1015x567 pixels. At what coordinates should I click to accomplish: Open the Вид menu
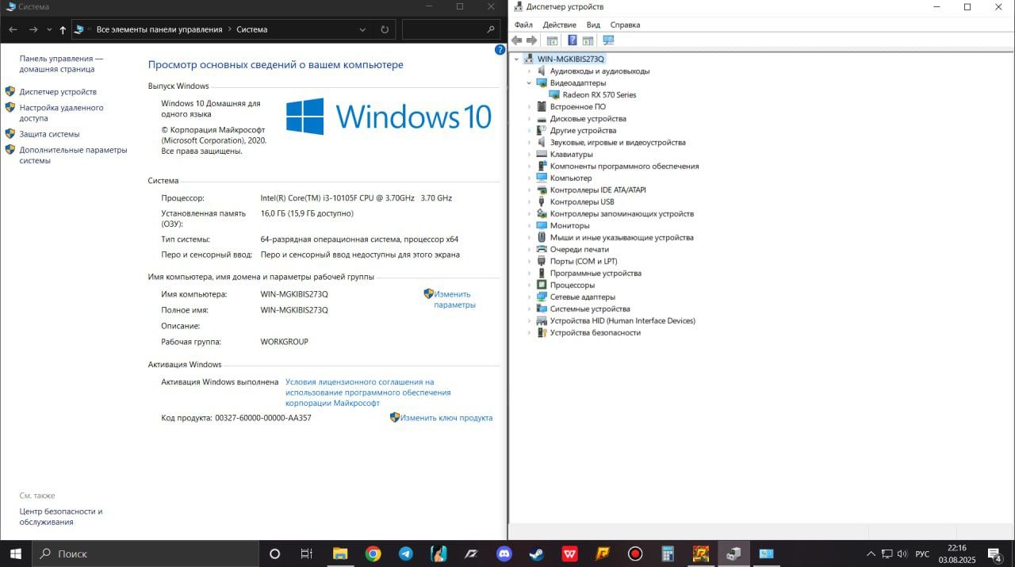pos(593,25)
